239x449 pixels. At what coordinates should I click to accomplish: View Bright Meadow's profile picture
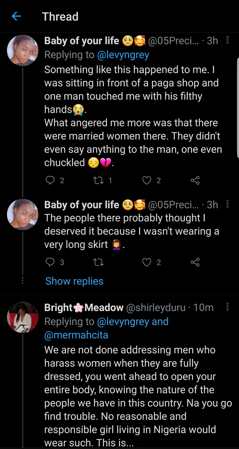23,317
